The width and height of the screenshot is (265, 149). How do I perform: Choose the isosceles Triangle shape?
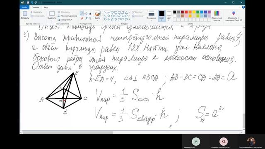pos(126,12)
